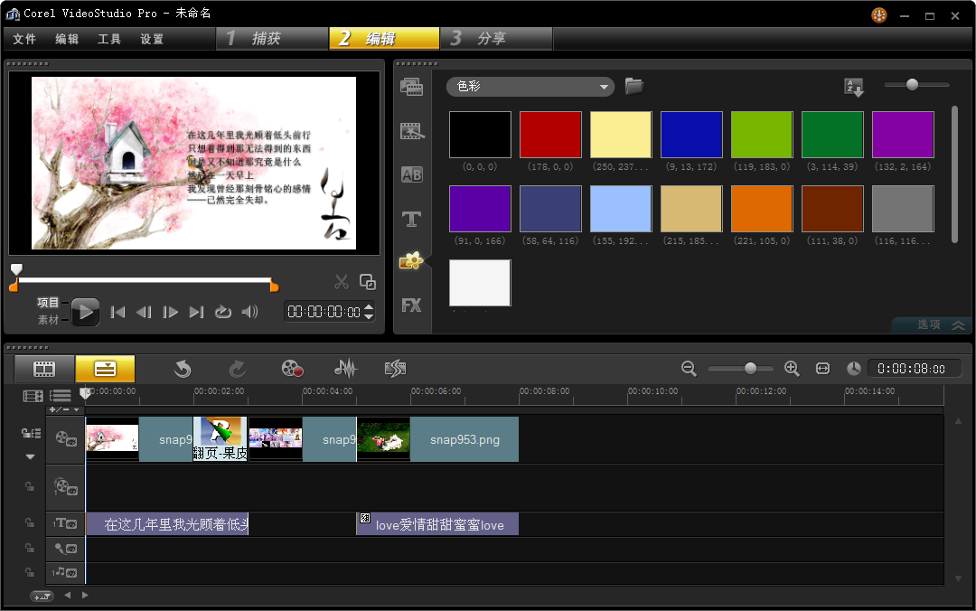This screenshot has width=976, height=611.
Task: Jump to the end of preview
Action: point(197,312)
